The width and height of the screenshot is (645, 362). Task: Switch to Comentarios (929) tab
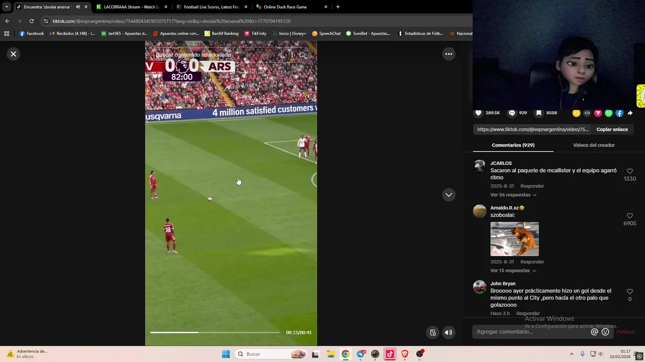click(513, 145)
